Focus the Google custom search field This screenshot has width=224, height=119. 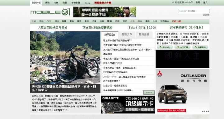pos(194,11)
